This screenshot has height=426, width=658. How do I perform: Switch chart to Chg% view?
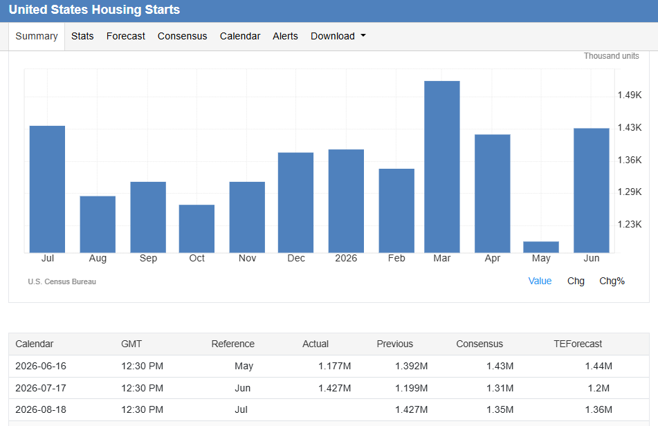[x=612, y=281]
